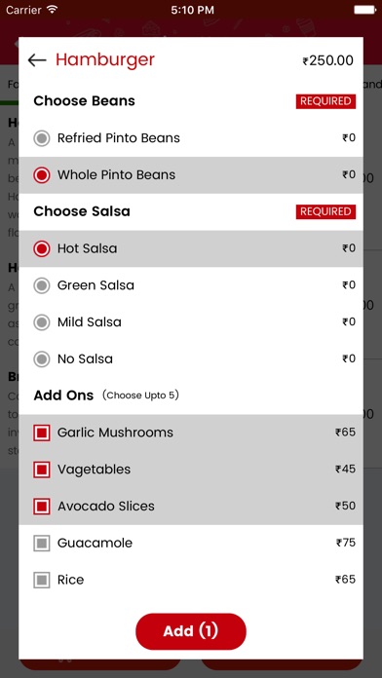Tap the back arrow next to Hamburger
Image resolution: width=382 pixels, height=678 pixels.
click(37, 60)
